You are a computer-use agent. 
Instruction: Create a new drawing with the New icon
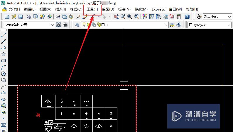(7, 17)
